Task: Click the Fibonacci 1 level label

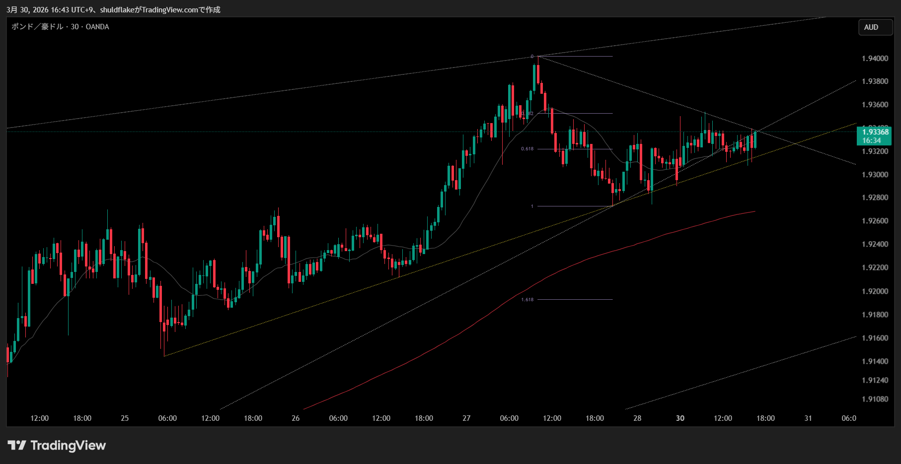Action: tap(532, 206)
